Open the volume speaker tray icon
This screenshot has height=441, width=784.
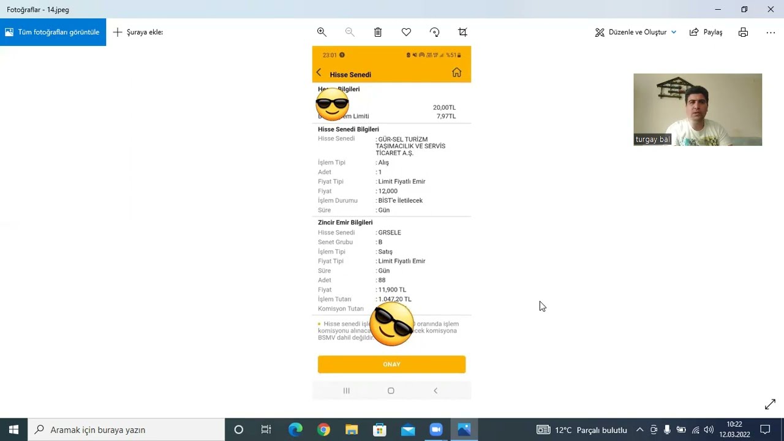[709, 430]
